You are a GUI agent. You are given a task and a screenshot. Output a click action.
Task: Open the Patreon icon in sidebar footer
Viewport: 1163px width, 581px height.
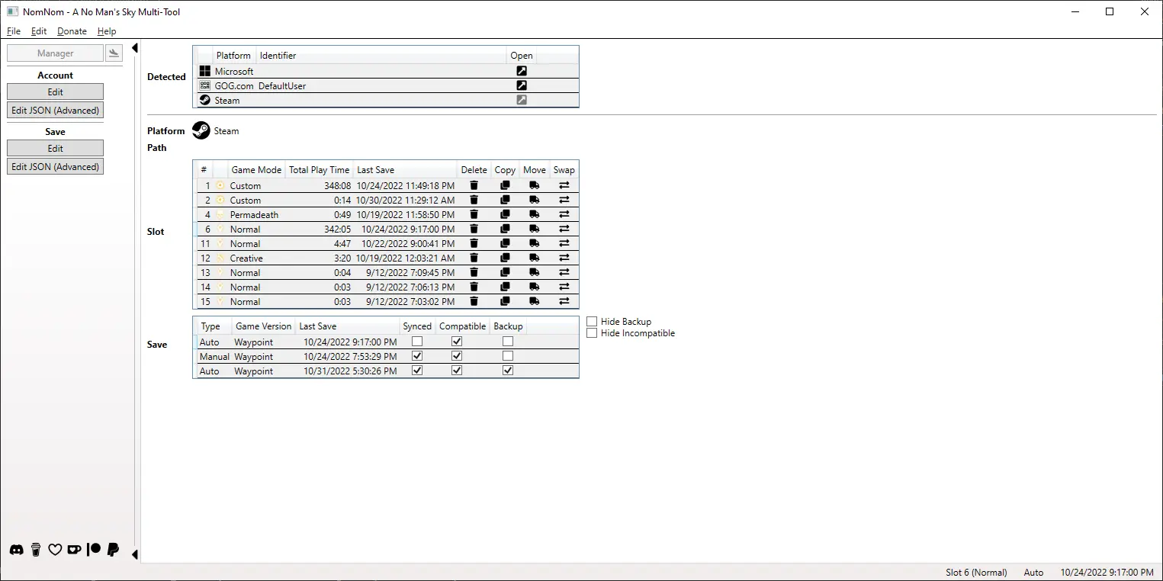tap(94, 550)
